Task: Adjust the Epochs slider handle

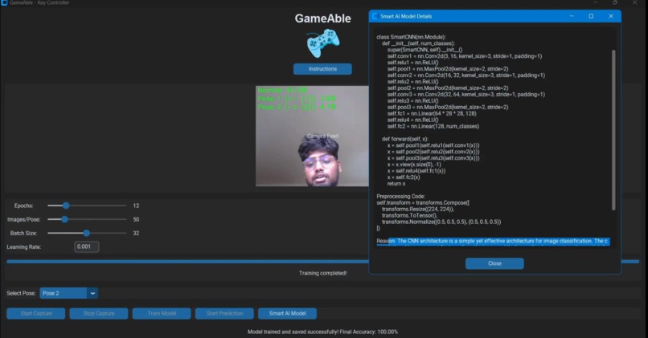Action: pyautogui.click(x=66, y=206)
